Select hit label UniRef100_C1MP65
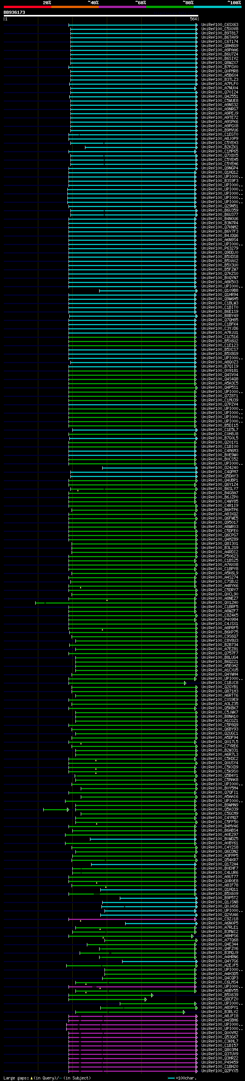 [x=220, y=151]
